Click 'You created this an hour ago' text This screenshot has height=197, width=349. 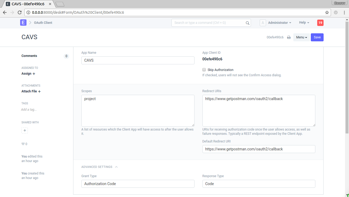click(33, 176)
